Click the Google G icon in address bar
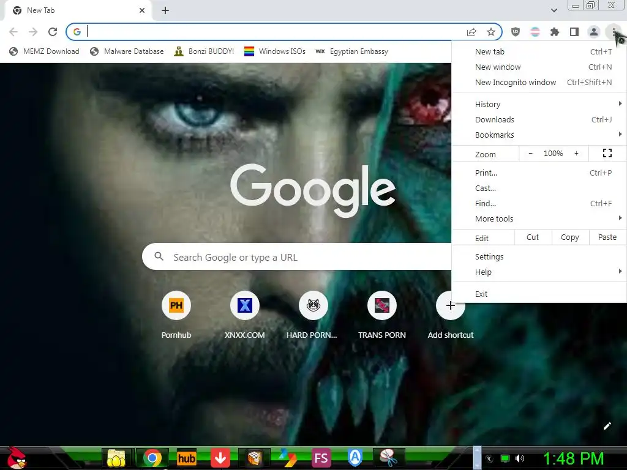The height and width of the screenshot is (470, 627). click(77, 32)
